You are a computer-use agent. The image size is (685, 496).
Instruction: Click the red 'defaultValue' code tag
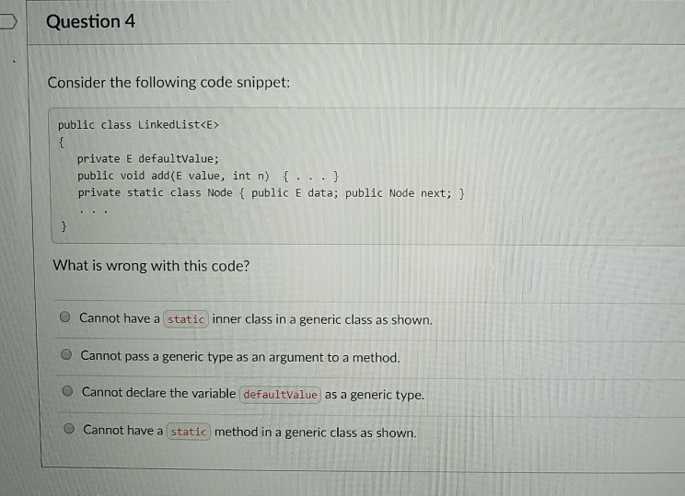click(280, 395)
